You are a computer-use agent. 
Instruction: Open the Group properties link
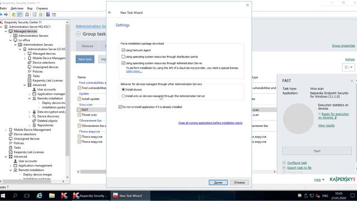(344, 46)
